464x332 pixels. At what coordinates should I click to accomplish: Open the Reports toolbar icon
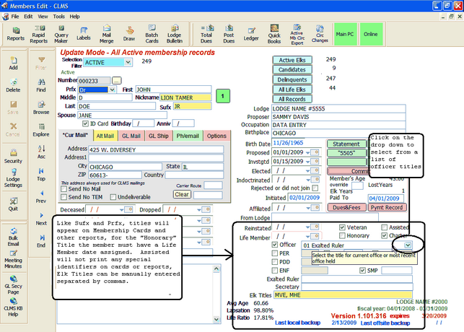pos(16,33)
